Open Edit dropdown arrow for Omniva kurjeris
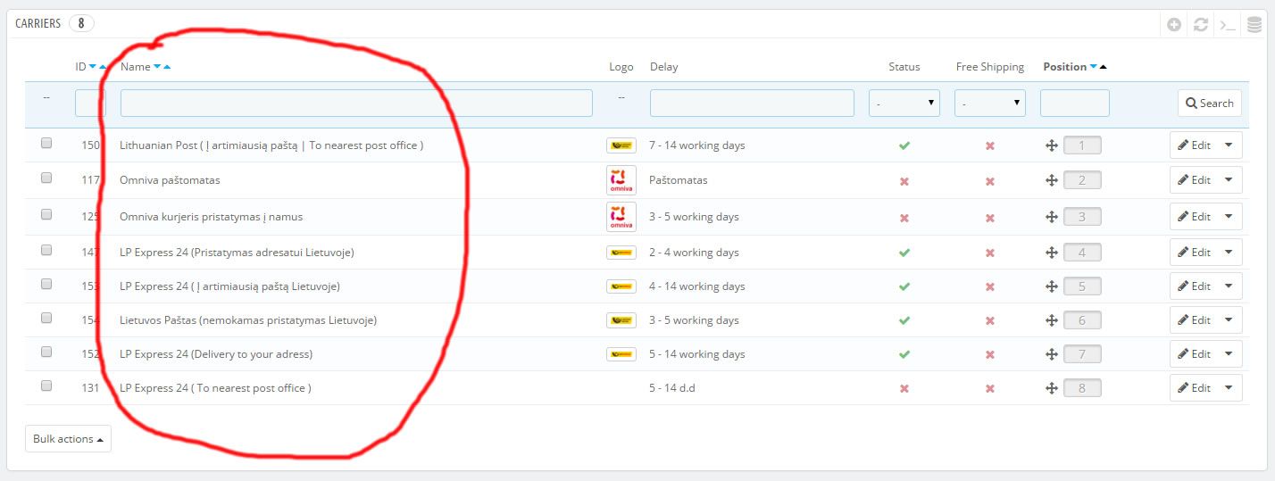 coord(1230,217)
